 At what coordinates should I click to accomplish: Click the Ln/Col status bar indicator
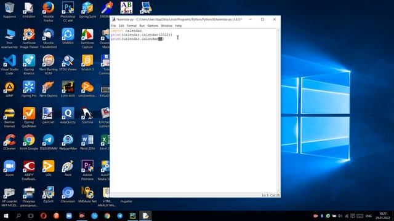271,195
